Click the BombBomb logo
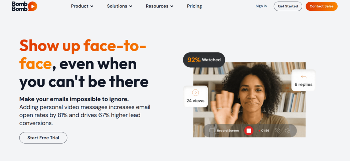The width and height of the screenshot is (350, 161). click(x=24, y=6)
